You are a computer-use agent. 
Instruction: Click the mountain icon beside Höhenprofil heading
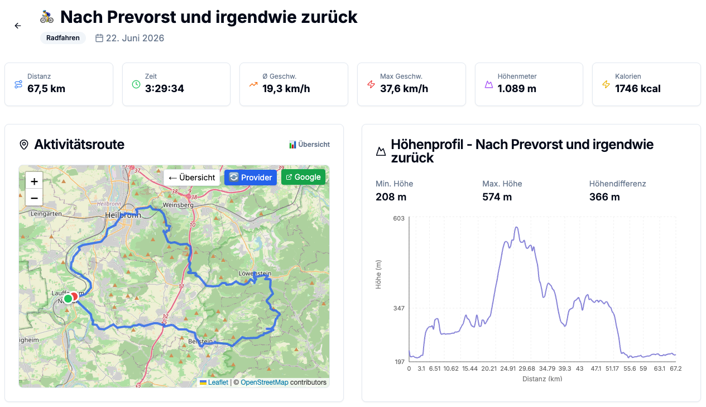381,151
